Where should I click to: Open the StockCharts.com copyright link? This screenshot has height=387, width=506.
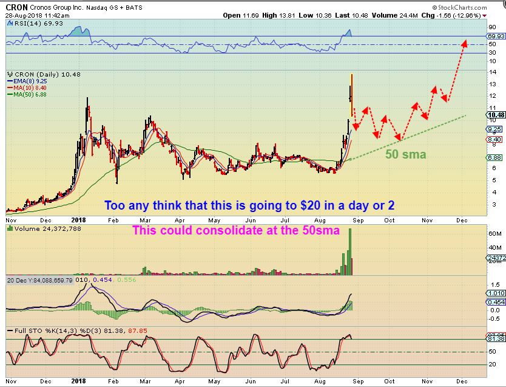click(x=459, y=7)
